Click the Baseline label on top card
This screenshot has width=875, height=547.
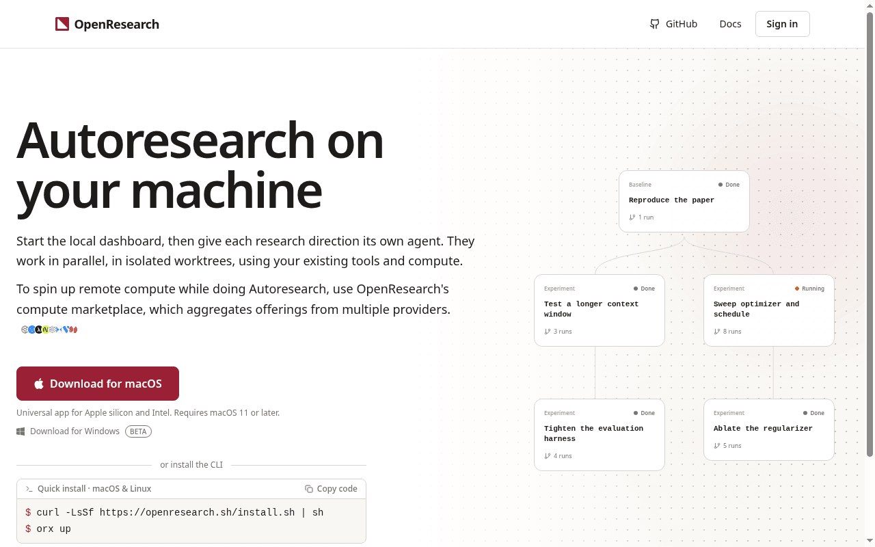pos(640,185)
